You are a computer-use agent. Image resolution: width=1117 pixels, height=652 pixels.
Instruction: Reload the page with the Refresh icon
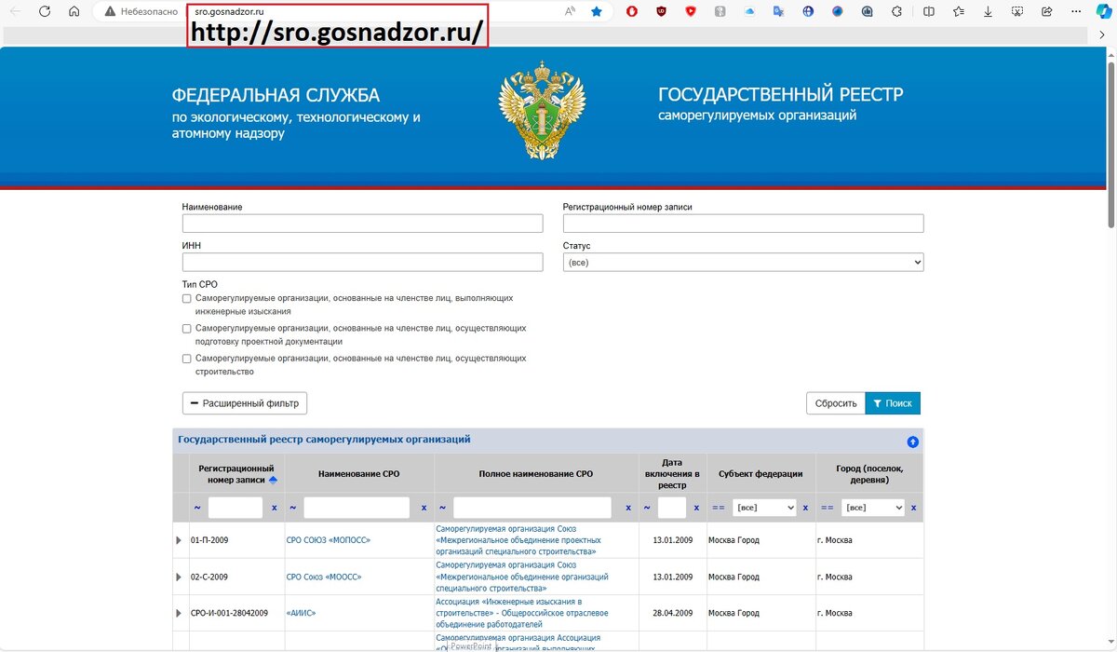click(x=44, y=12)
